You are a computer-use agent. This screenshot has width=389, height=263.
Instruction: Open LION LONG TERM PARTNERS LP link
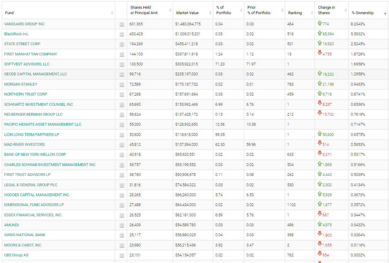[32, 135]
